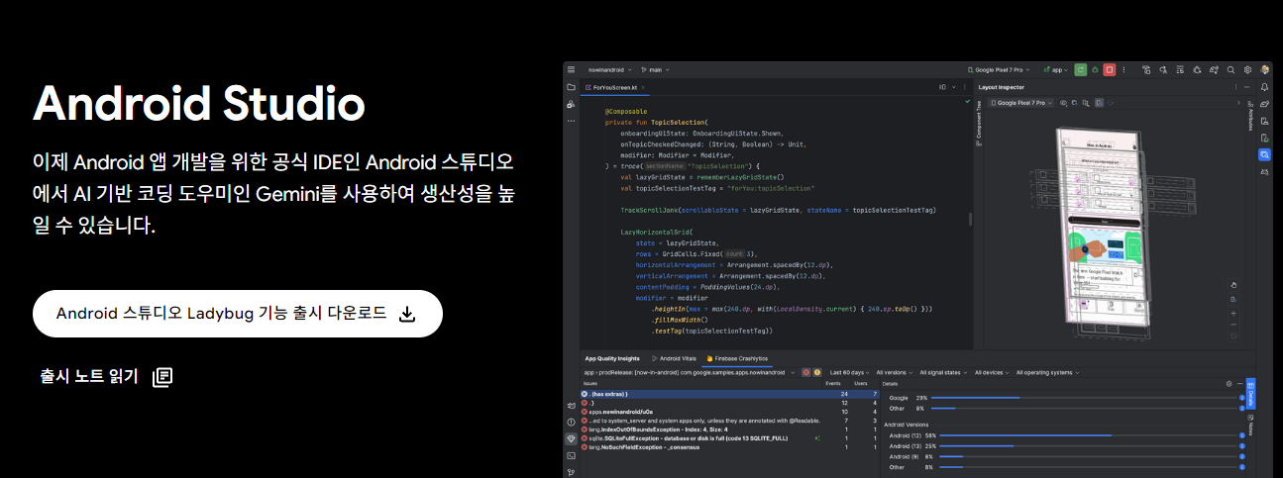
Task: Select the lang.IndexOutOfBoundsException issue row
Action: (x=729, y=430)
